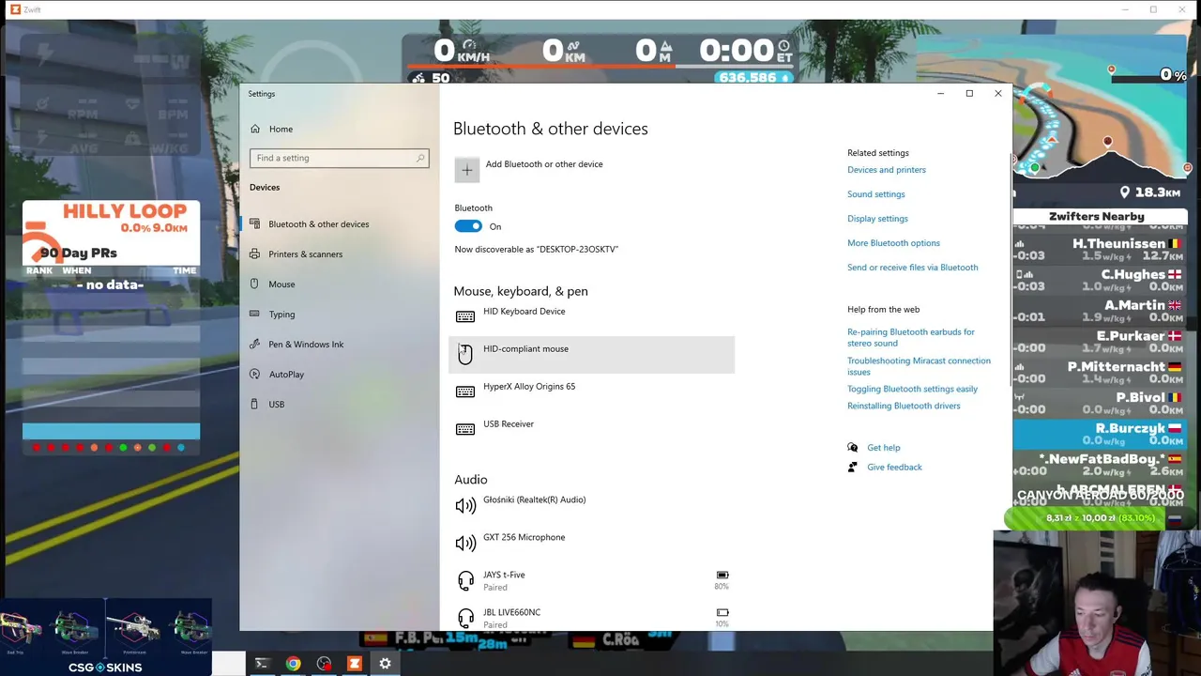Select E.Purkaer in Zwifters Nearby list
The height and width of the screenshot is (676, 1201).
(x=1100, y=342)
